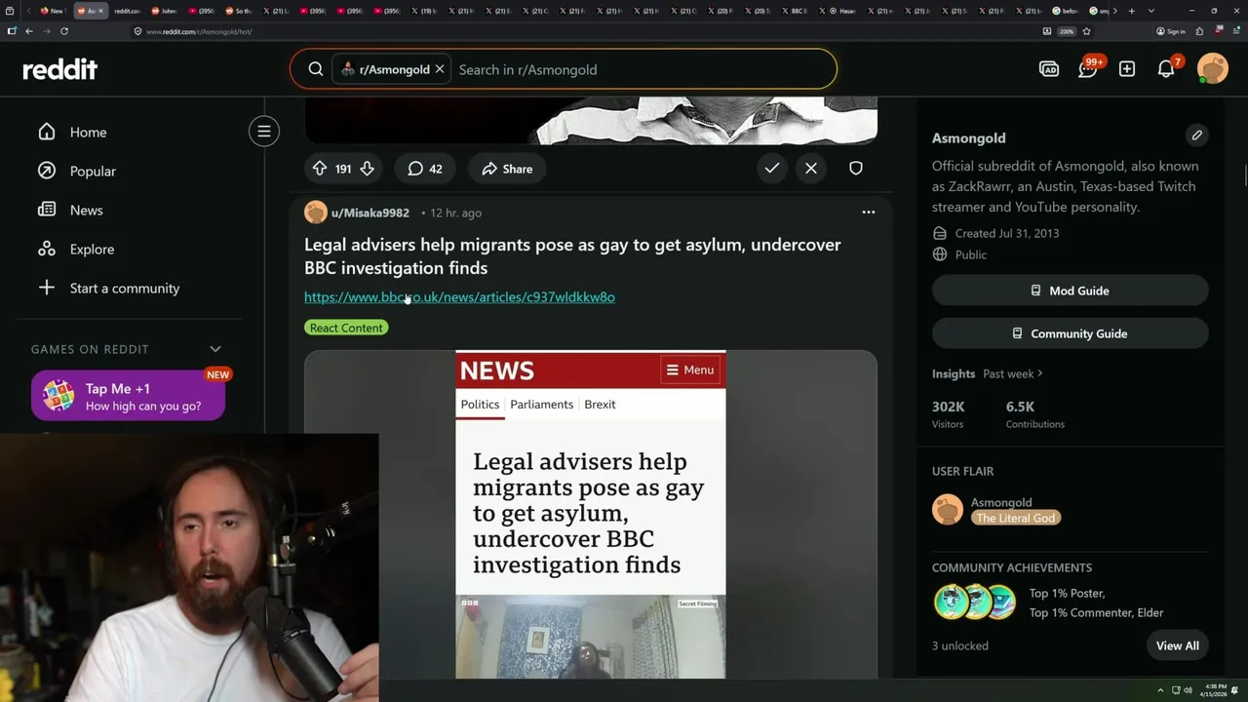Edit community settings pencil icon
1248x702 pixels.
1196,136
